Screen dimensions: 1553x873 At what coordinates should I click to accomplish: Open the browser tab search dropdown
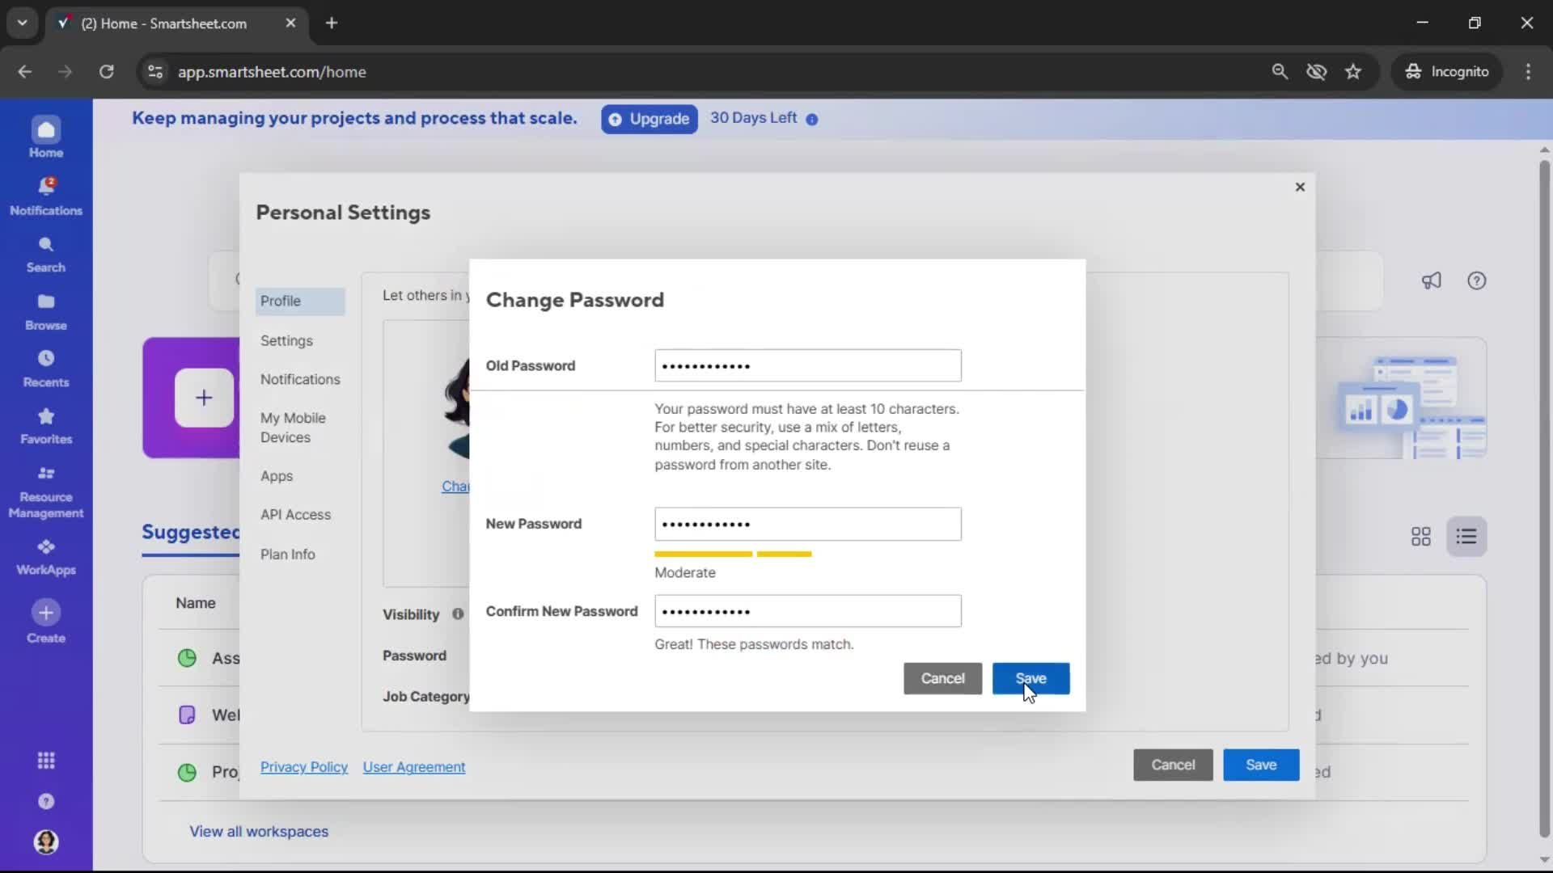tap(22, 23)
